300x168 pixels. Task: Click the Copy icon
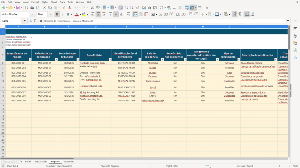tap(50, 8)
